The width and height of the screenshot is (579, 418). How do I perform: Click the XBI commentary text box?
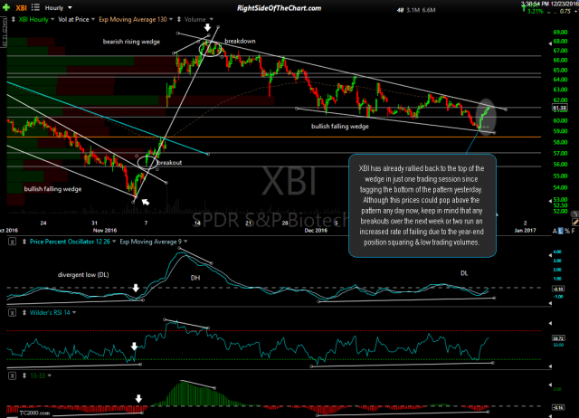422,205
